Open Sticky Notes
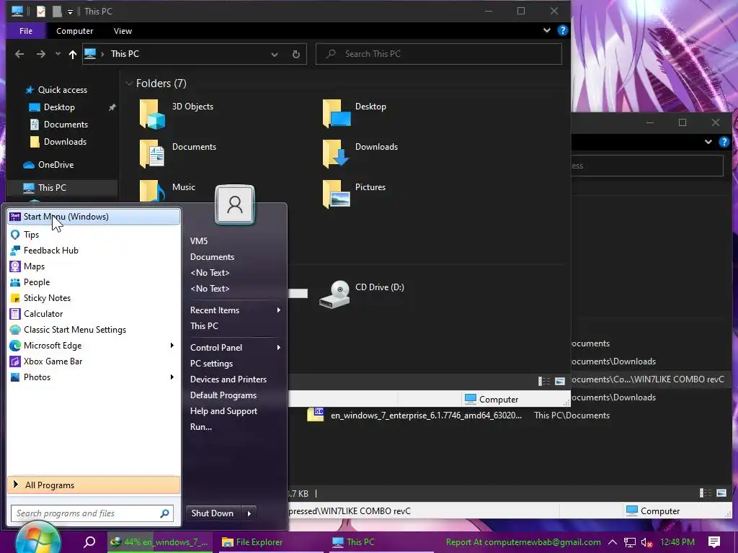The width and height of the screenshot is (738, 553). (x=94, y=297)
